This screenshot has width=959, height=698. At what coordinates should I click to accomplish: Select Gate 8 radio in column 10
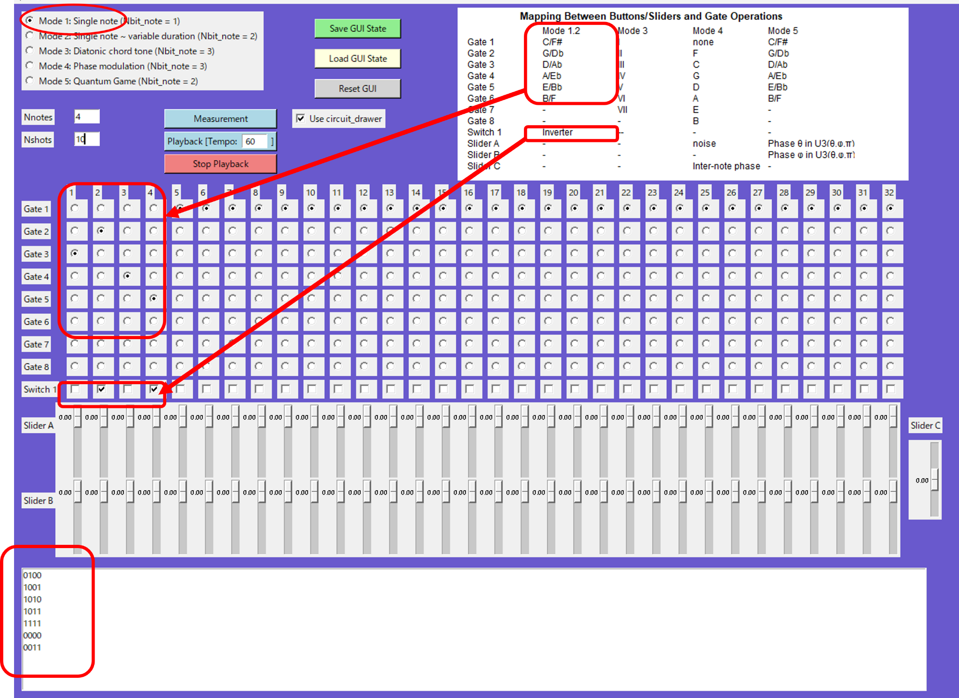(x=311, y=366)
